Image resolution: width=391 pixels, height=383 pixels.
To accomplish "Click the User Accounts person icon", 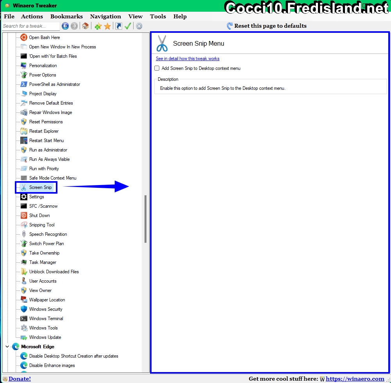I will tap(24, 281).
